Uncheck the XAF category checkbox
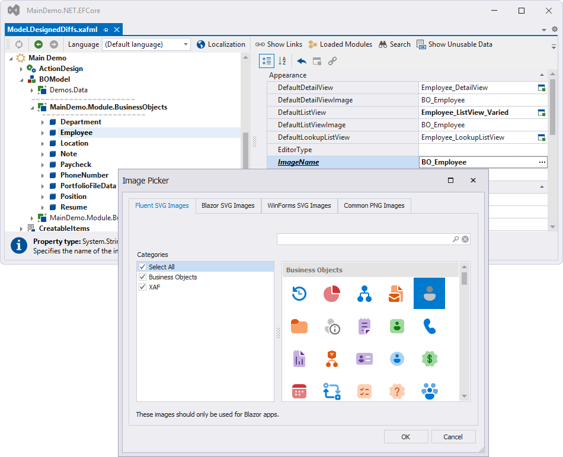Screen dimensions: 563x457 point(142,287)
